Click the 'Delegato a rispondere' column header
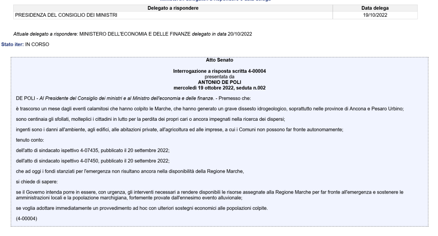 coord(173,8)
